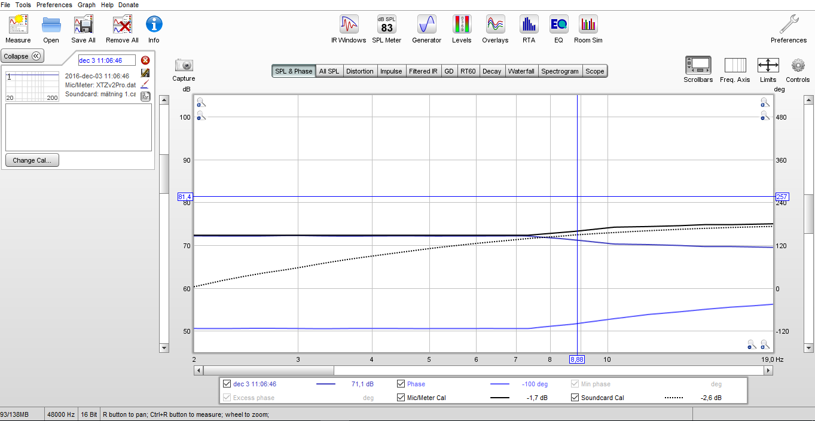Switch to the GD tab
This screenshot has width=815, height=421.
point(449,71)
